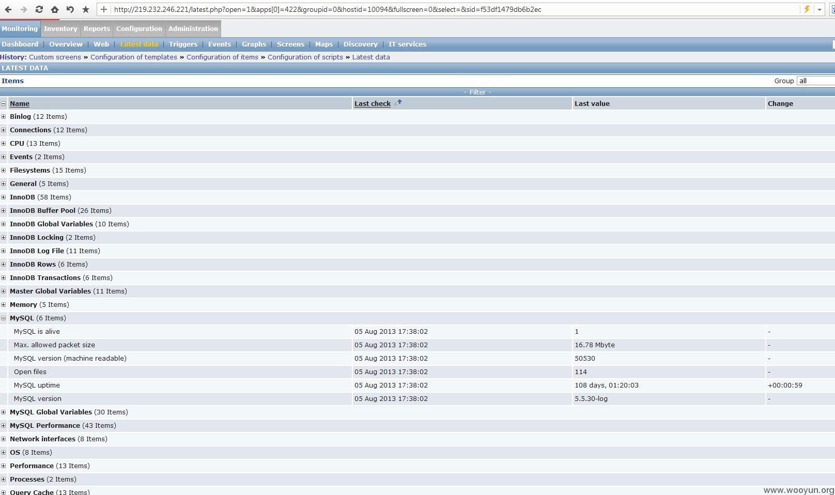
Task: Open the Administration tab
Action: click(193, 28)
